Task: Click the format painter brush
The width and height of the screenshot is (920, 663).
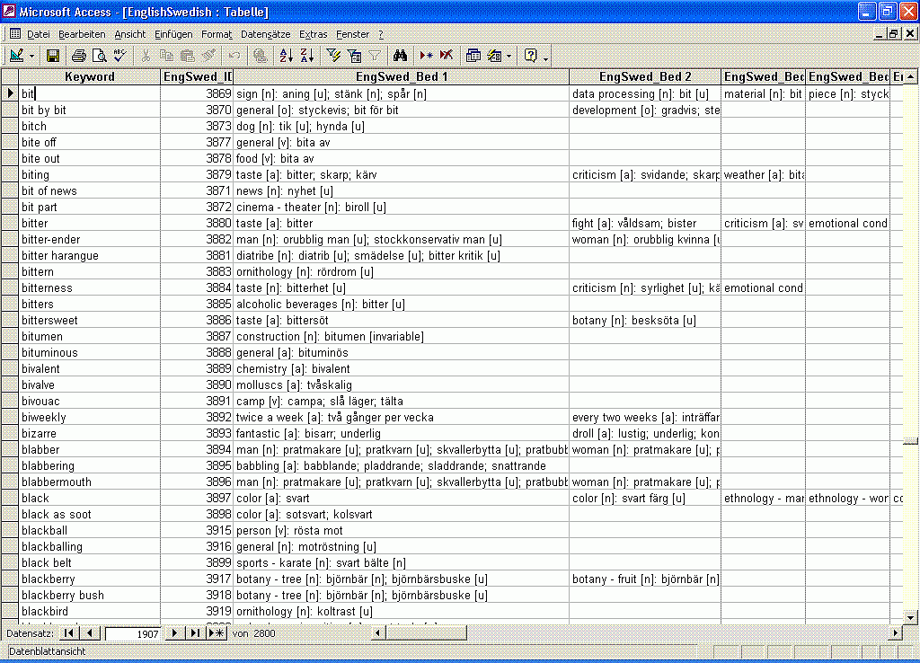Action: (208, 56)
